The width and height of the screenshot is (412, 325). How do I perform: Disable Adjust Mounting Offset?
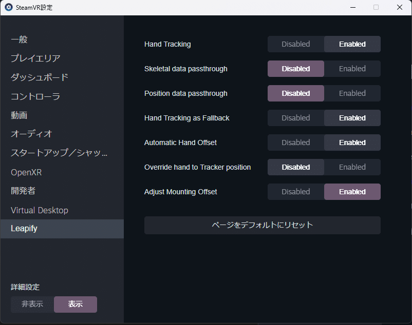coord(296,192)
